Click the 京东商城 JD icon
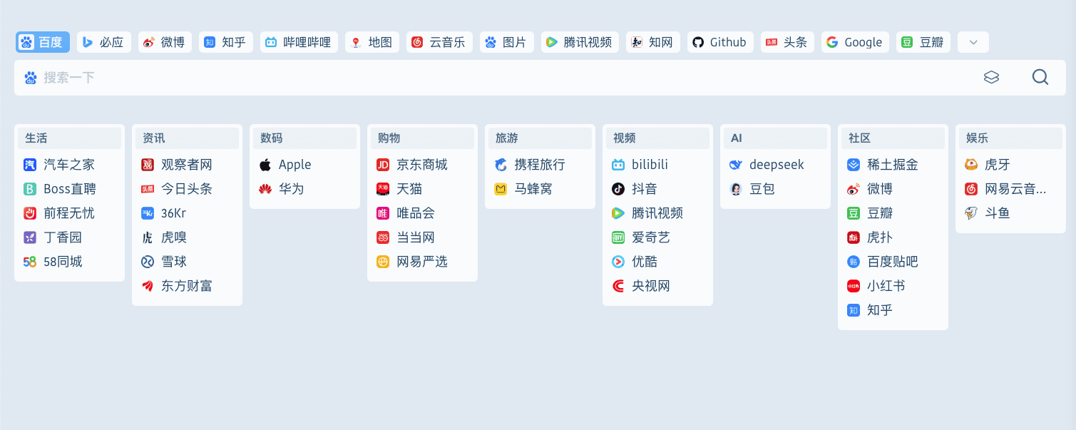Viewport: 1076px width, 430px height. [x=383, y=165]
